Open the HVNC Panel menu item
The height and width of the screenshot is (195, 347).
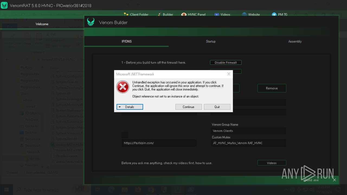(194, 15)
